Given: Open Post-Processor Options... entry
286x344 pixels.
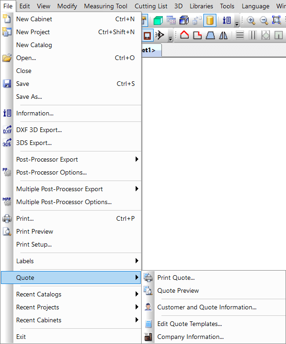Looking at the screenshot, I should 71,172.
